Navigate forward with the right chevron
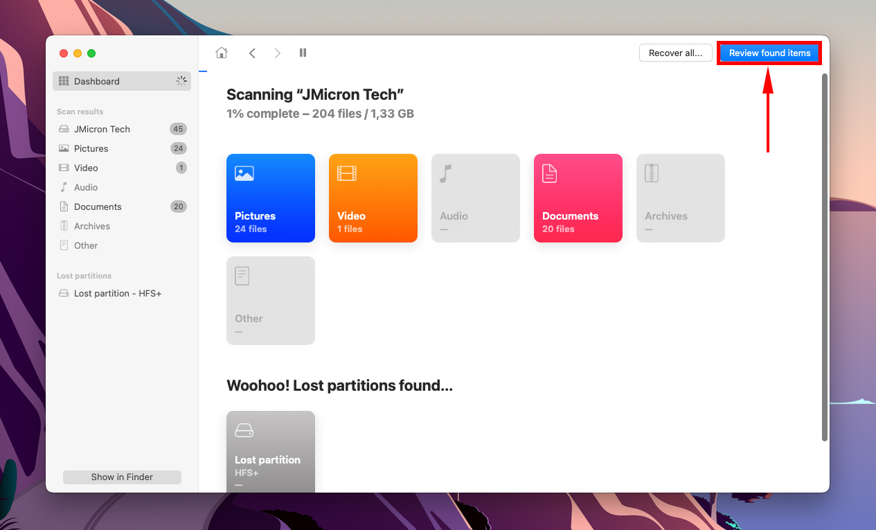This screenshot has height=530, width=876. pos(277,53)
